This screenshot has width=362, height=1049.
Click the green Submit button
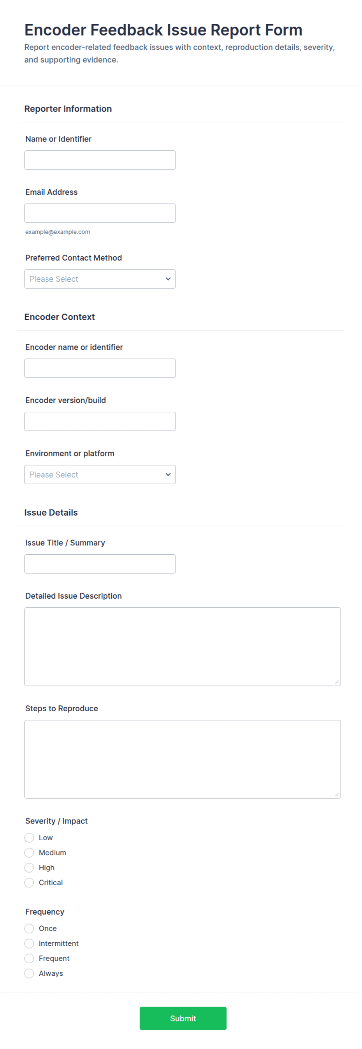point(183,1019)
